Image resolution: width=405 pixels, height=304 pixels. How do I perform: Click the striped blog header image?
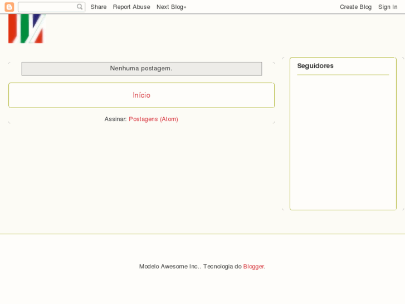click(x=26, y=28)
